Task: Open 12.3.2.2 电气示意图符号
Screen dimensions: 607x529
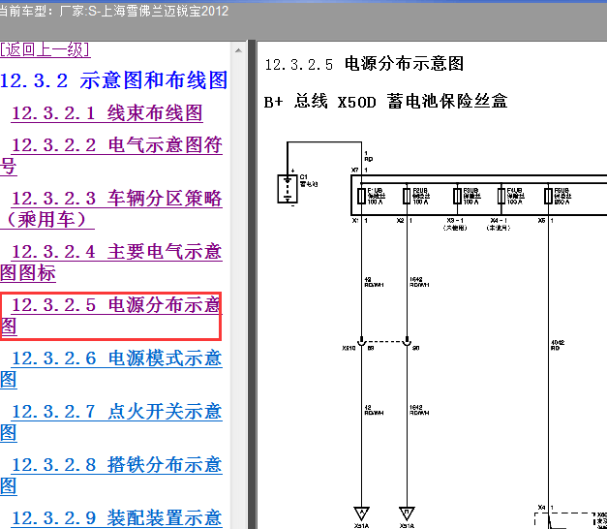Action: click(x=111, y=156)
